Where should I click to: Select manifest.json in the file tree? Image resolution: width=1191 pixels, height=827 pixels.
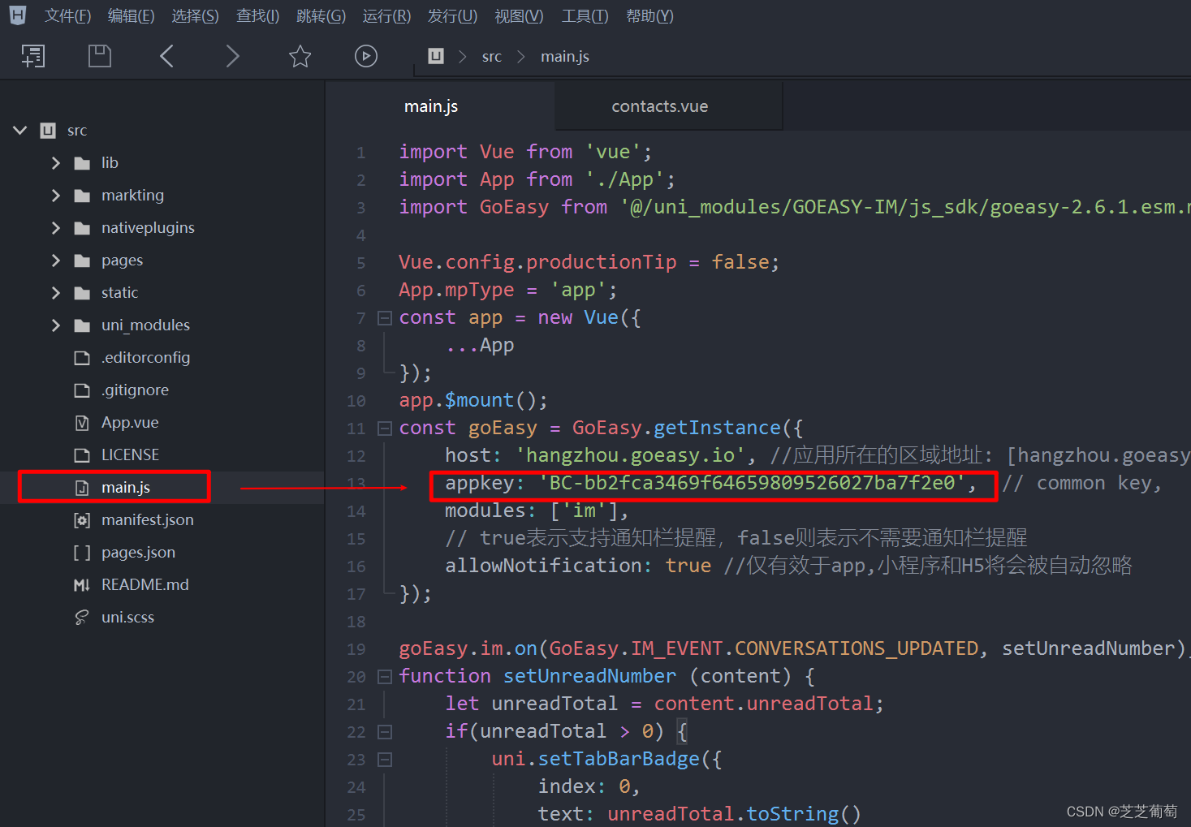pos(147,519)
